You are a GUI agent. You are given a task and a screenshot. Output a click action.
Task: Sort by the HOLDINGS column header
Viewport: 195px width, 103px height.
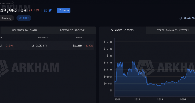click(43, 37)
